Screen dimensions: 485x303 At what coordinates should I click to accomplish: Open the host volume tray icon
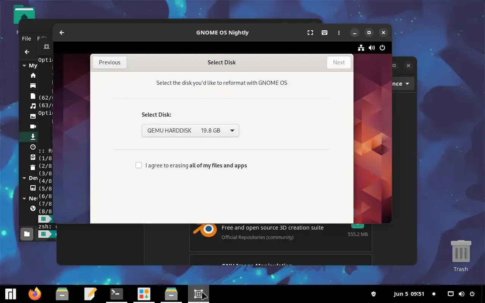[461, 294]
